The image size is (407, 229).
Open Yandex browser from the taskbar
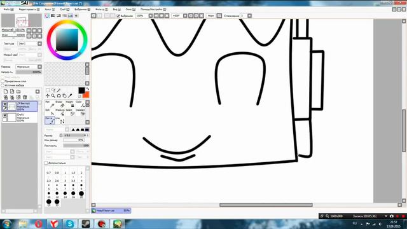54,224
